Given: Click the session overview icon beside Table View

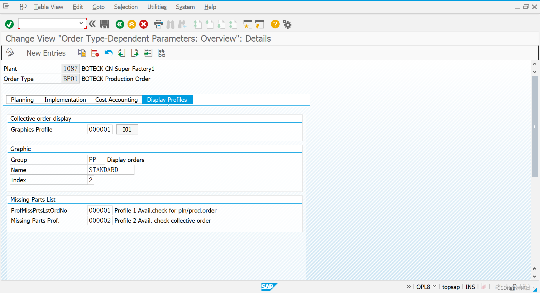Looking at the screenshot, I should [23, 7].
